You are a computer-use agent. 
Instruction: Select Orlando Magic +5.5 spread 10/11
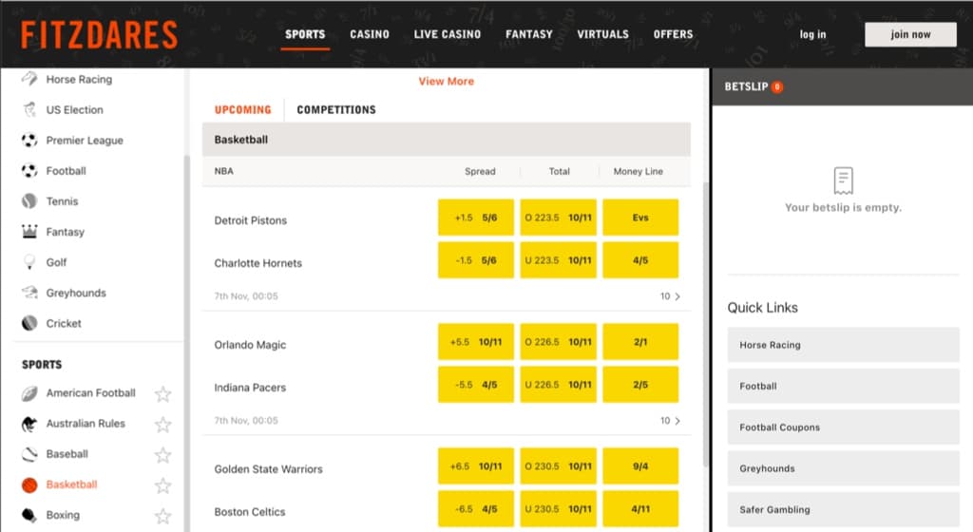[475, 342]
